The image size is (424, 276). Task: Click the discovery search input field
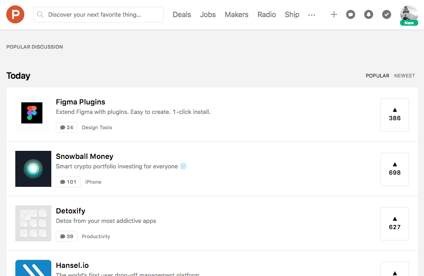coord(98,14)
